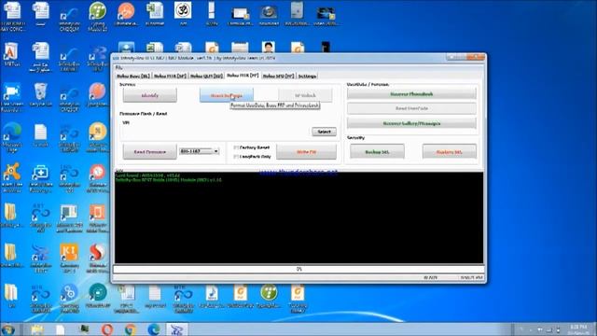Click Recover Phonebook
Screen dimensions: 597x336
click(411, 93)
